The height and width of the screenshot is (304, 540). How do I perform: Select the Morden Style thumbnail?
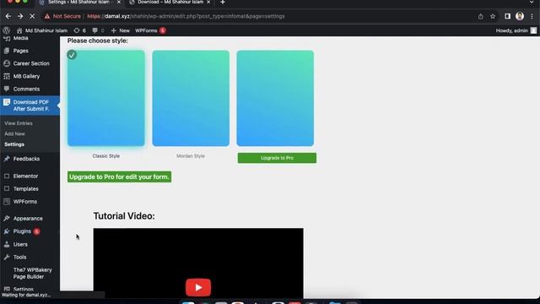(x=191, y=98)
